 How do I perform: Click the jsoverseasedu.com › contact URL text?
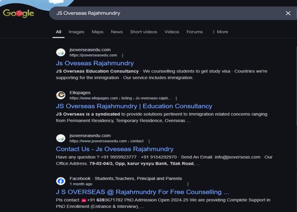pyautogui.click(x=107, y=141)
